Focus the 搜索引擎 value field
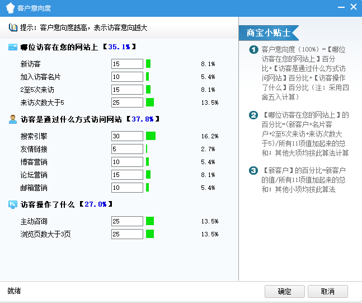362x303 pixels. pos(127,136)
